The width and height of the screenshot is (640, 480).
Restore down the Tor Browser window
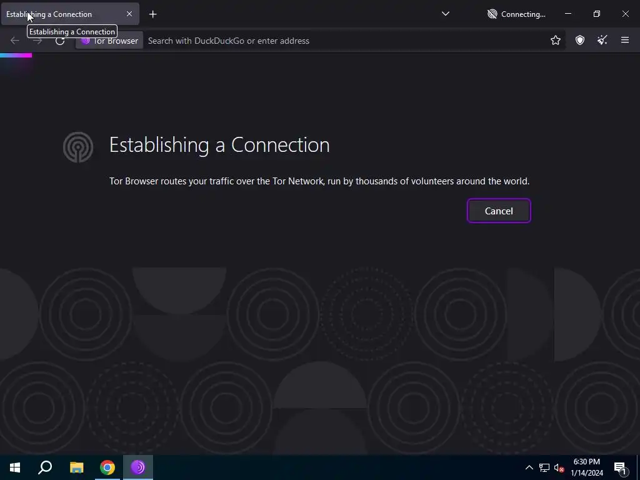[596, 14]
